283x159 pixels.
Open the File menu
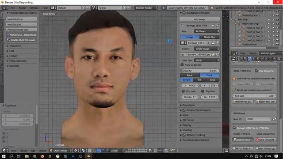tap(13, 8)
